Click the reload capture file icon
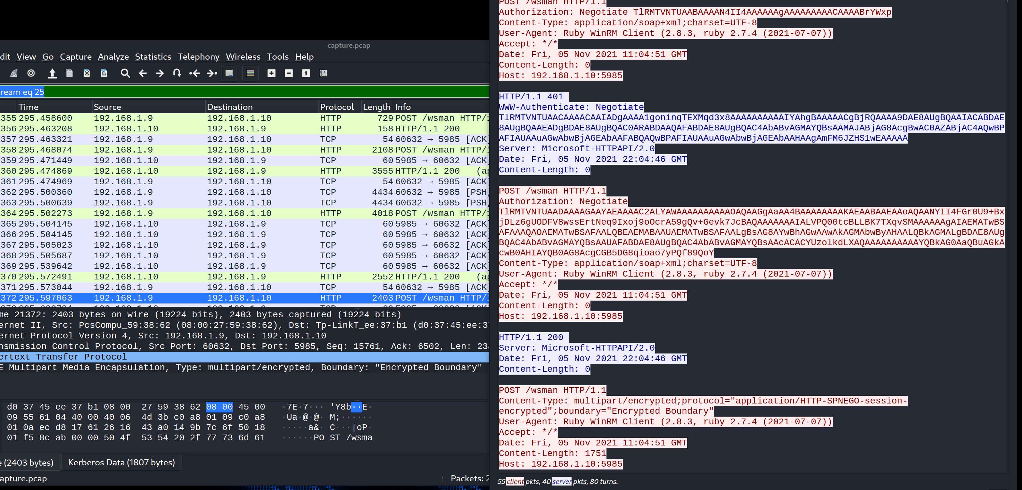The image size is (1022, 490). [x=104, y=73]
